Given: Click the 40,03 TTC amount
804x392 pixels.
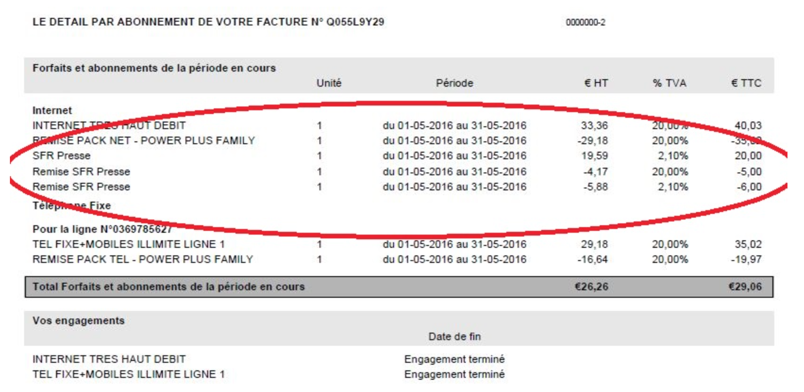Looking at the screenshot, I should (748, 126).
